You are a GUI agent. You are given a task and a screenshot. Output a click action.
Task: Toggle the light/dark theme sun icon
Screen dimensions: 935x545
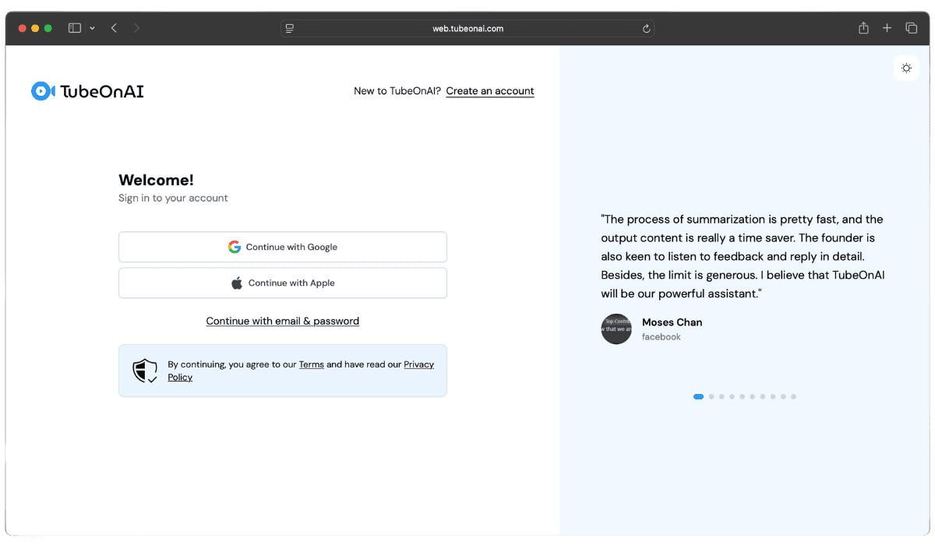click(906, 68)
